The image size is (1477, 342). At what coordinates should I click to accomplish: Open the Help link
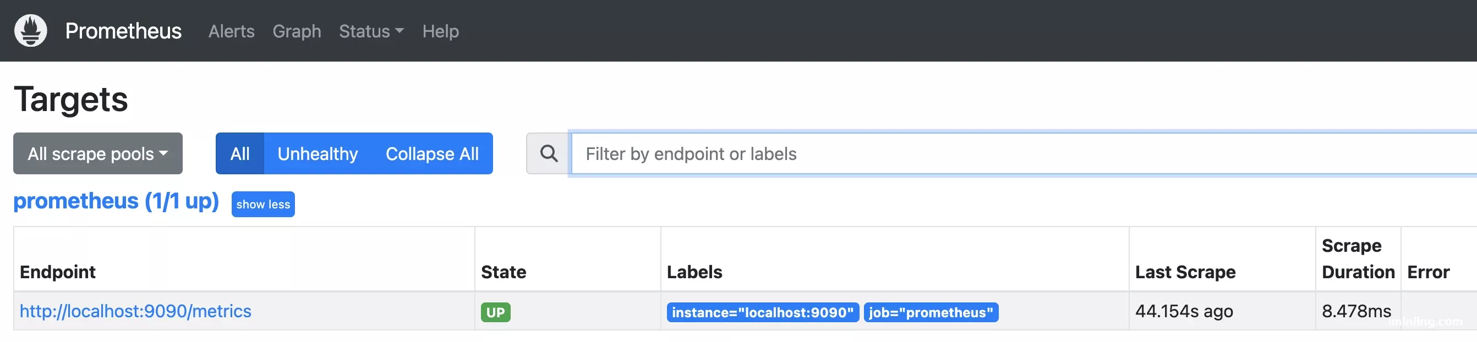(x=440, y=31)
